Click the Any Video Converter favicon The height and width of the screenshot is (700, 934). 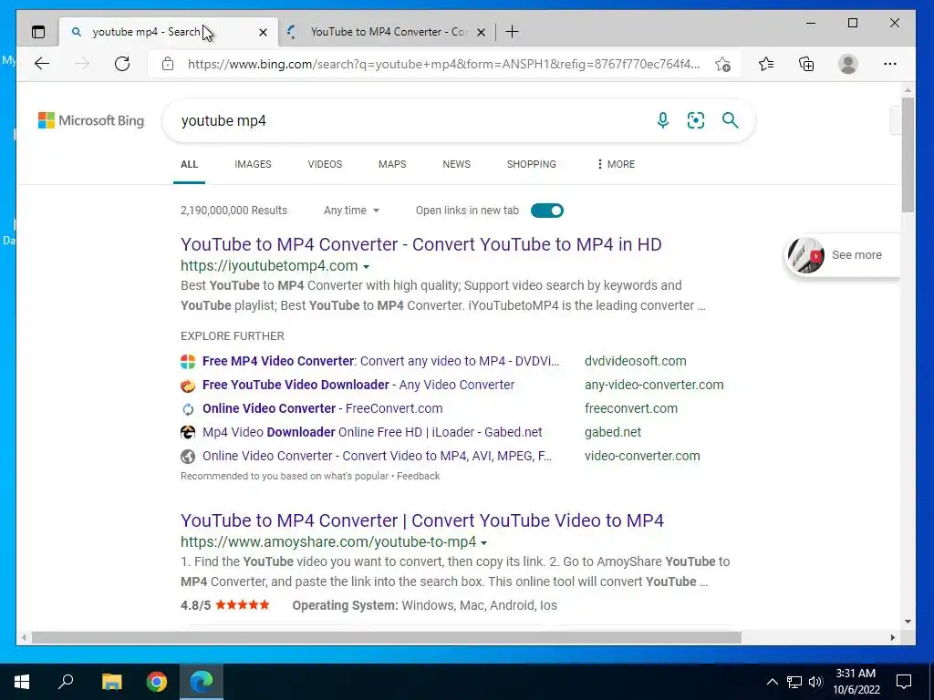pos(188,386)
